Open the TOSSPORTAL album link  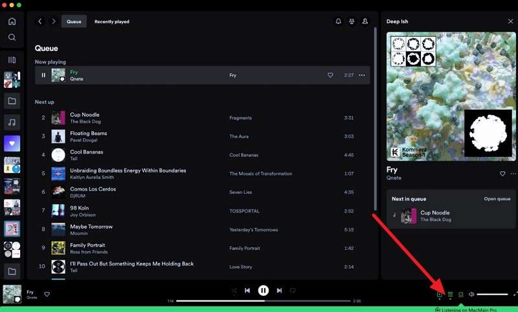244,211
